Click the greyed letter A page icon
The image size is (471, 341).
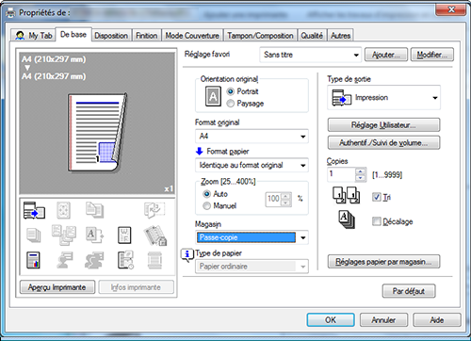(x=94, y=235)
